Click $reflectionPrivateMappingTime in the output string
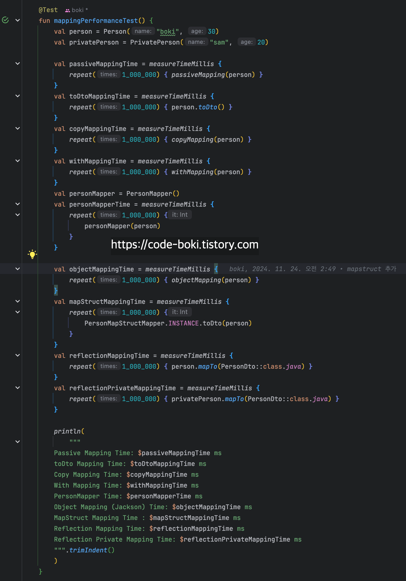 coord(235,539)
